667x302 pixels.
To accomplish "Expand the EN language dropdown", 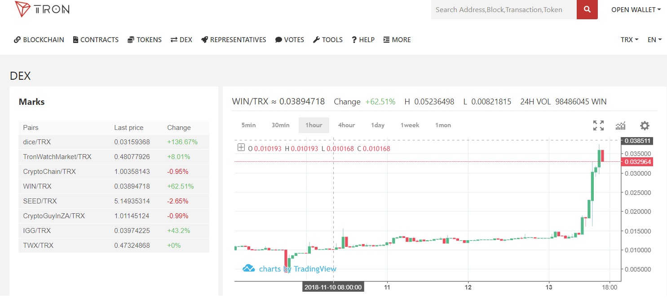I will click(654, 39).
